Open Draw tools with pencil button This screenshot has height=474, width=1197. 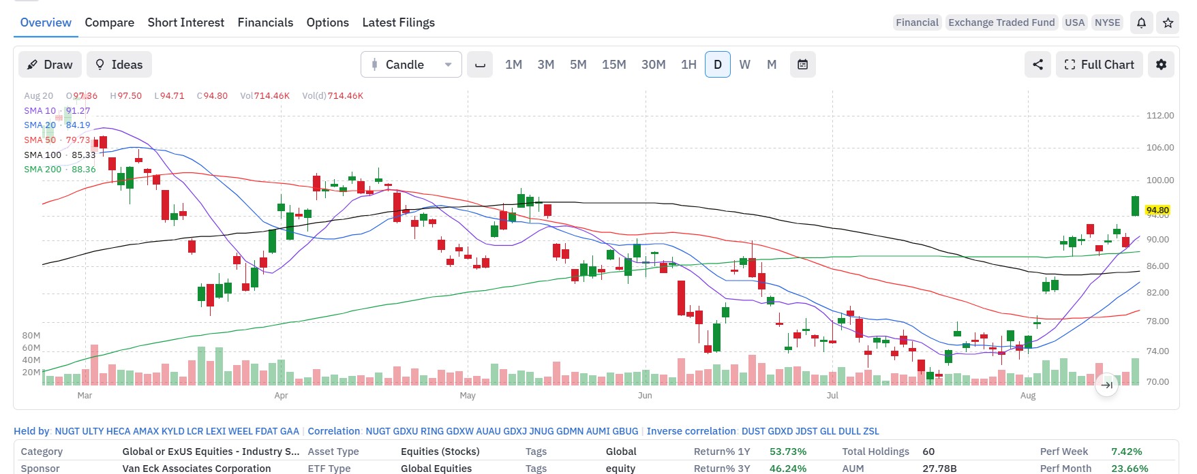(x=50, y=65)
